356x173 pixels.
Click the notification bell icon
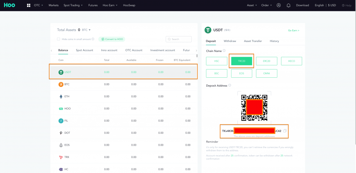coord(289,5)
